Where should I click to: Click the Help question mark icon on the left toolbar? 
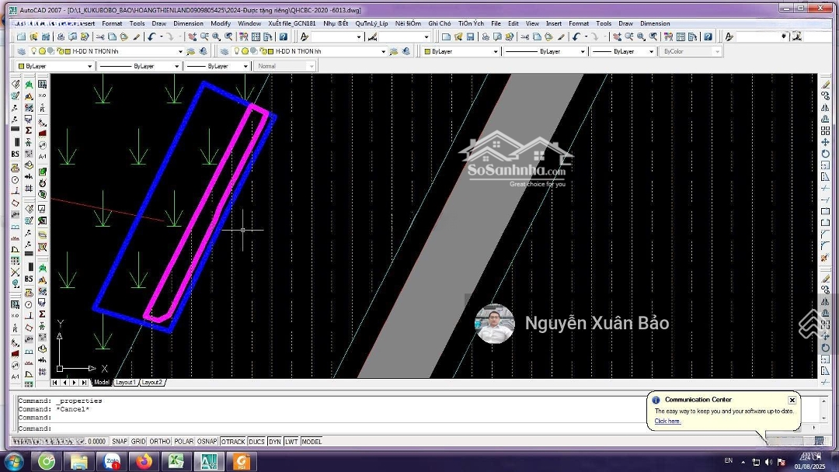pos(284,36)
